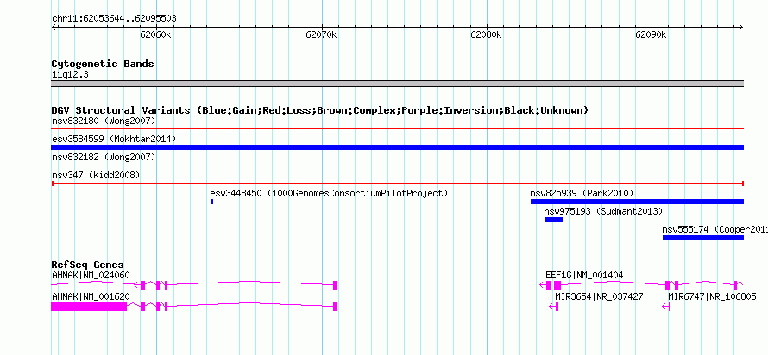Click the MIR3654 gene arrow glyph
768x355 pixels.
[x=553, y=307]
